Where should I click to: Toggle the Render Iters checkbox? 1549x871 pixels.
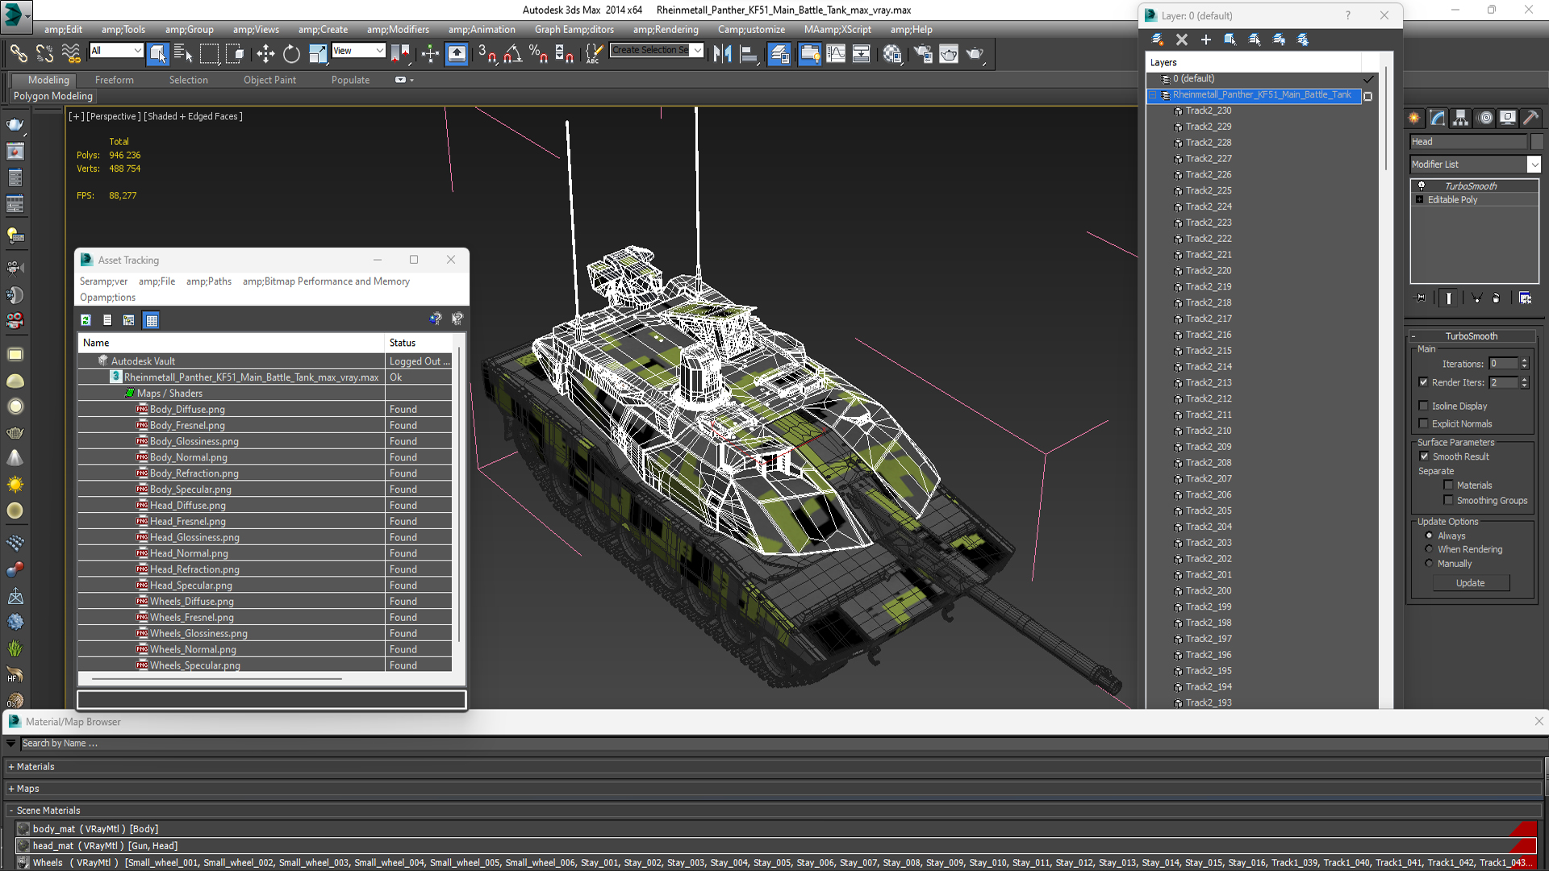pos(1423,382)
